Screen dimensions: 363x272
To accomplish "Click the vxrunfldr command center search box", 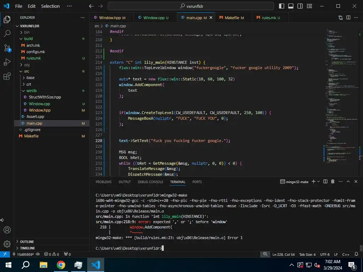I will tap(191, 6).
